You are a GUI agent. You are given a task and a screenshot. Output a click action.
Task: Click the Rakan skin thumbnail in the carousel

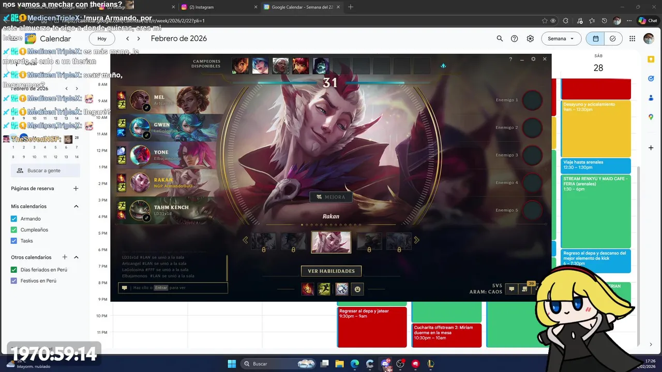(x=331, y=242)
